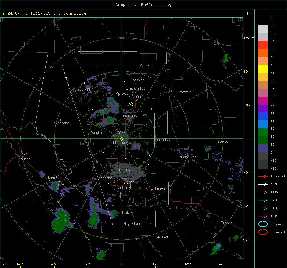Click the red forecast ellipse in legend

pyautogui.click(x=263, y=232)
